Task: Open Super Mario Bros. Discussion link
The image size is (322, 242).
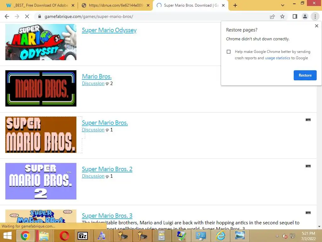Action: pyautogui.click(x=93, y=130)
